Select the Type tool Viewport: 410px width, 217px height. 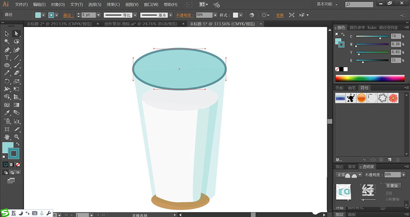tap(7, 57)
